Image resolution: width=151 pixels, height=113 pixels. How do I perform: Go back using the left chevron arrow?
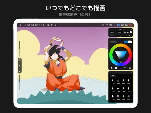click(20, 25)
